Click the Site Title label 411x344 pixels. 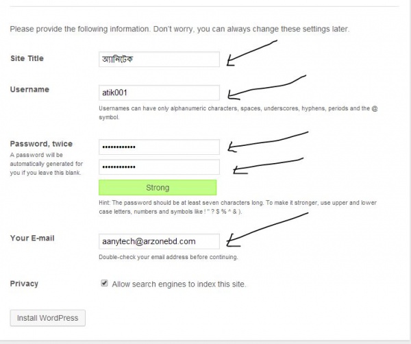pyautogui.click(x=27, y=58)
